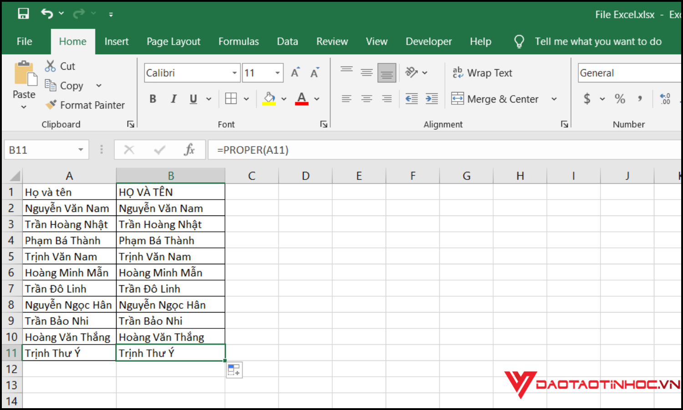Viewport: 683px width, 410px height.
Task: Click the Copy button
Action: 64,86
